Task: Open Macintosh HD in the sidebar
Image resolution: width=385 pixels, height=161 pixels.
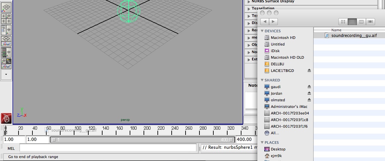Action: (283, 38)
